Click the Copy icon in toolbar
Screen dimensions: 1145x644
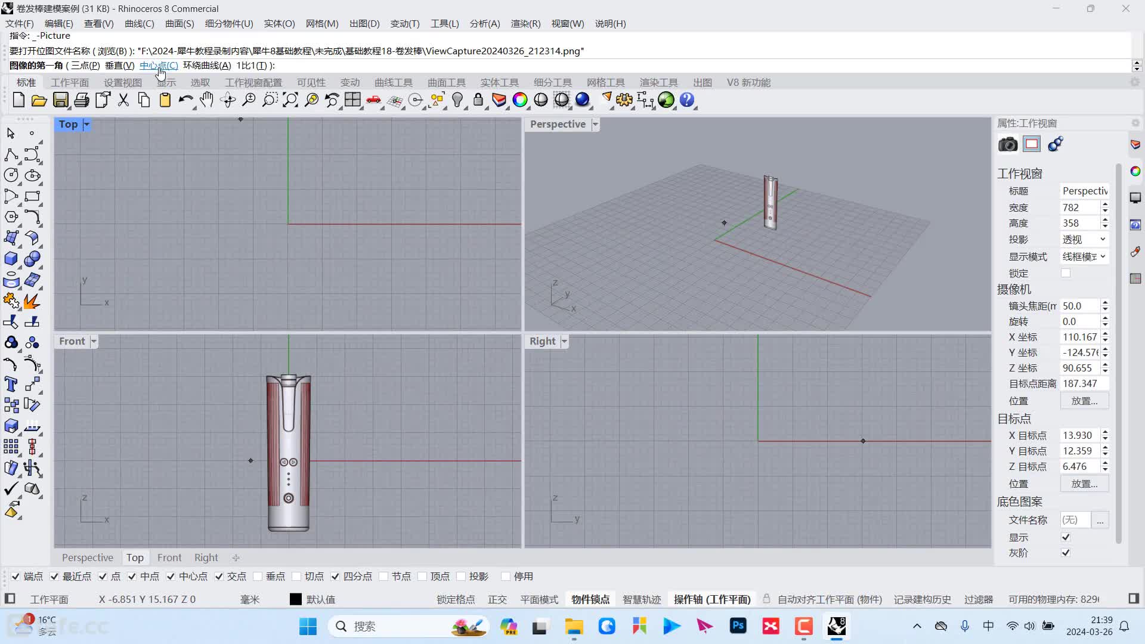point(144,100)
